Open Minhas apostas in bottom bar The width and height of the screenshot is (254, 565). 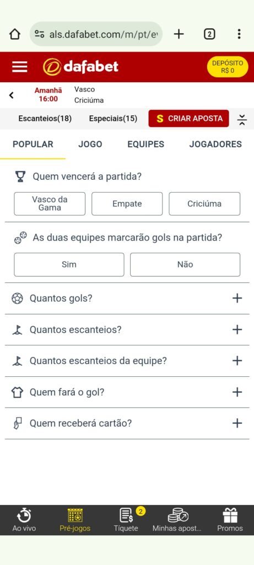tap(177, 520)
